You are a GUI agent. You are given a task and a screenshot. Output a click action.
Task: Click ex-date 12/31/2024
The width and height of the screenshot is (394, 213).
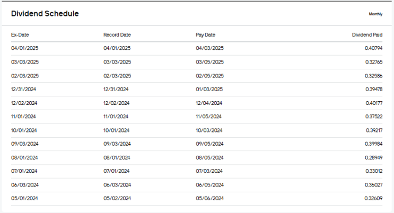coord(23,90)
